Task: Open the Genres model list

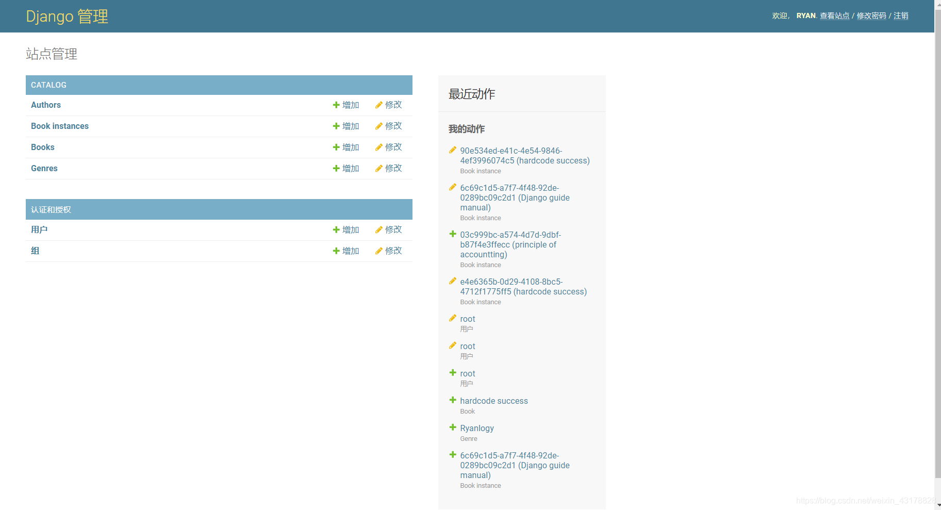Action: [44, 168]
